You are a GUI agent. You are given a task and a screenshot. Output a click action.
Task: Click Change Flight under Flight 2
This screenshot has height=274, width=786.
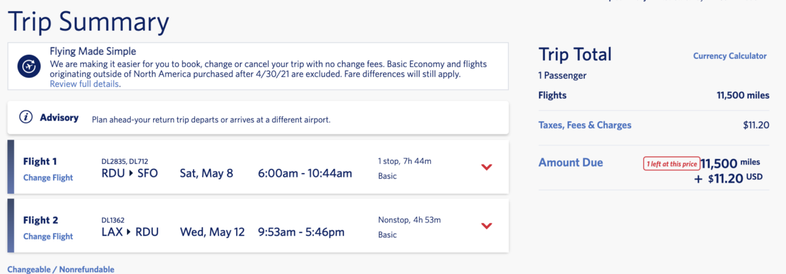coord(48,237)
